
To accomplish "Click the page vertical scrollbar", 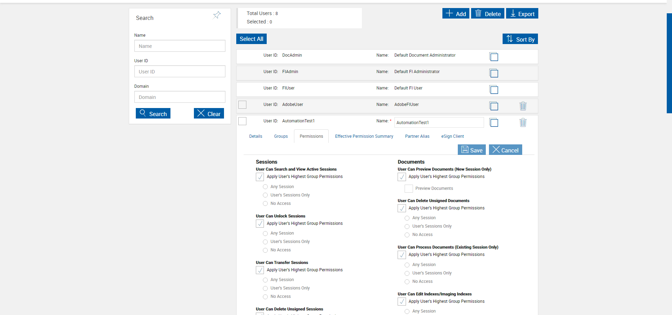I will click(x=669, y=63).
